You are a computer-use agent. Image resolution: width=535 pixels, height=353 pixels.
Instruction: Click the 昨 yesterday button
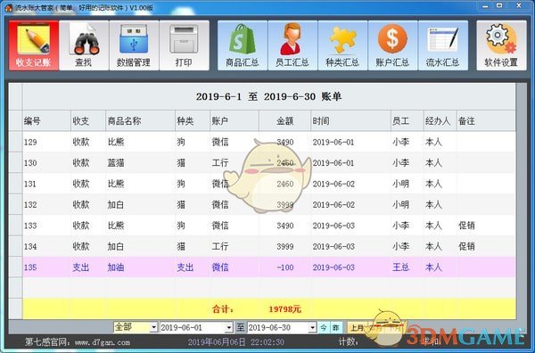pos(336,328)
